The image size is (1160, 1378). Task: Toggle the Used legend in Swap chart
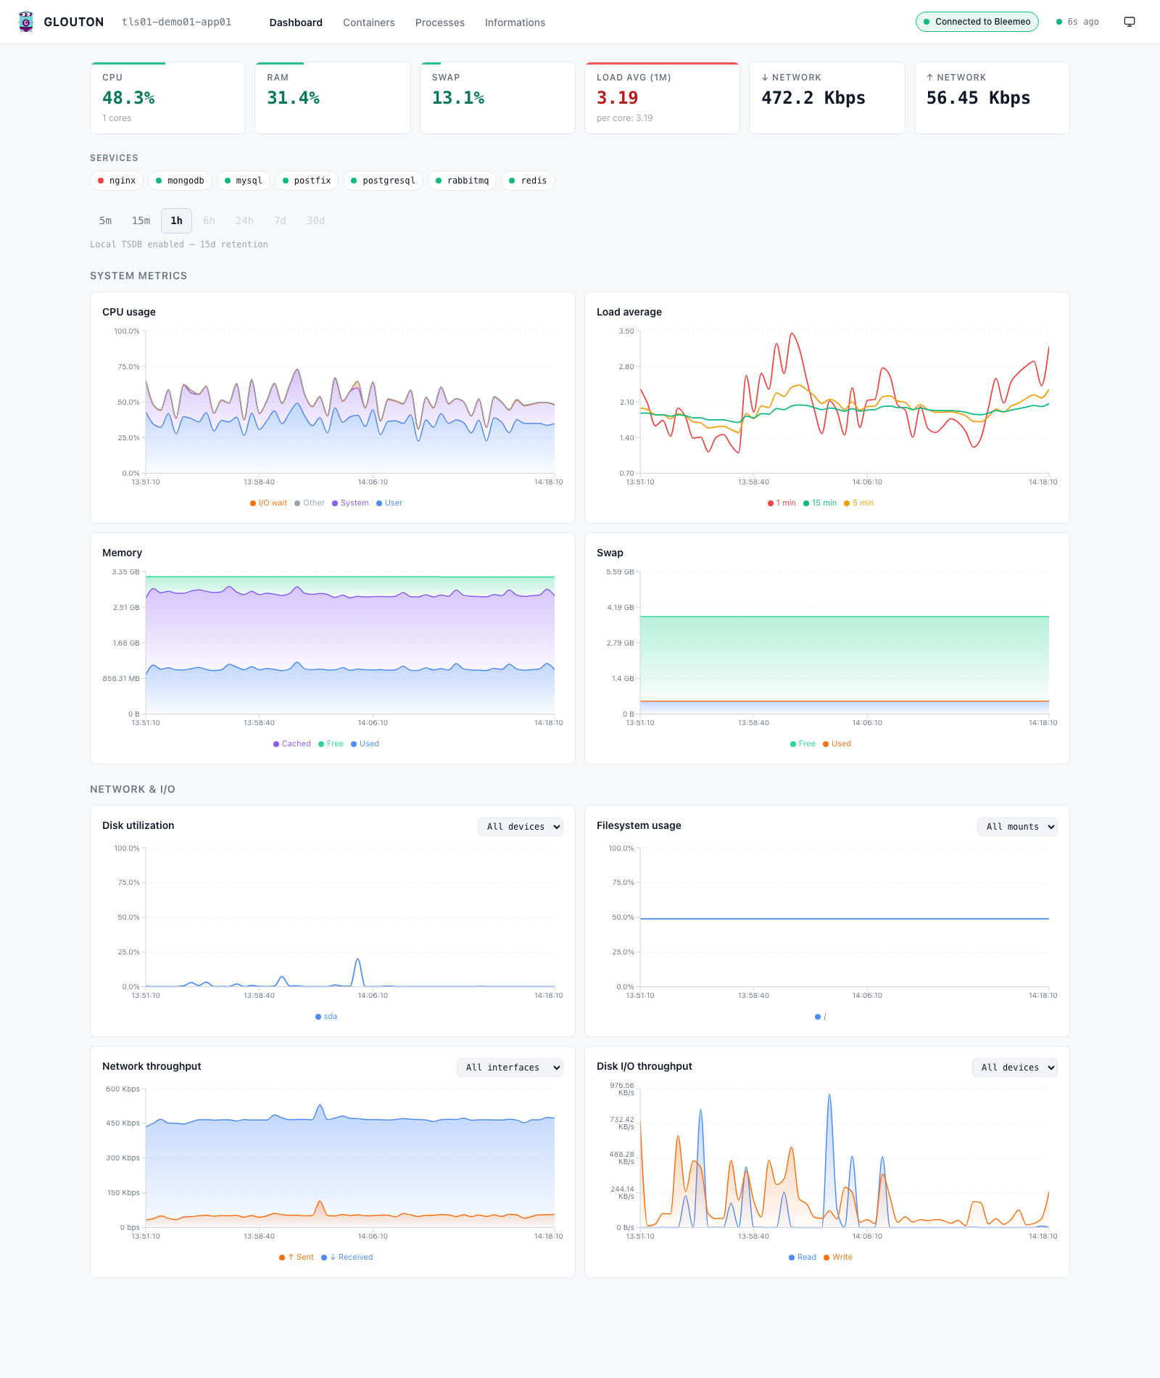pos(837,744)
